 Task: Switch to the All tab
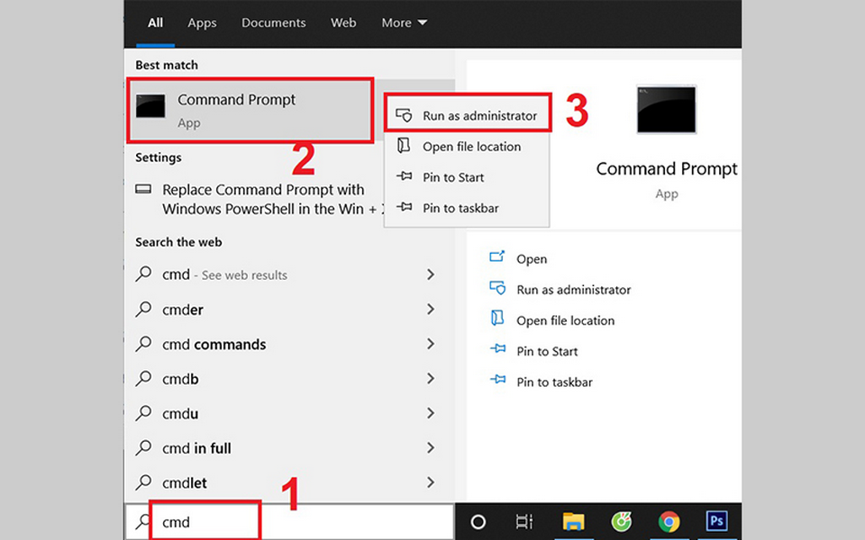pos(155,23)
